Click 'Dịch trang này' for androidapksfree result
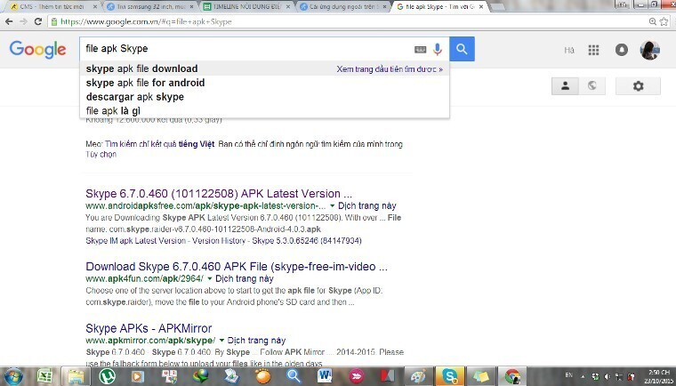Screen dimensions: 676x386 [x=366, y=205]
